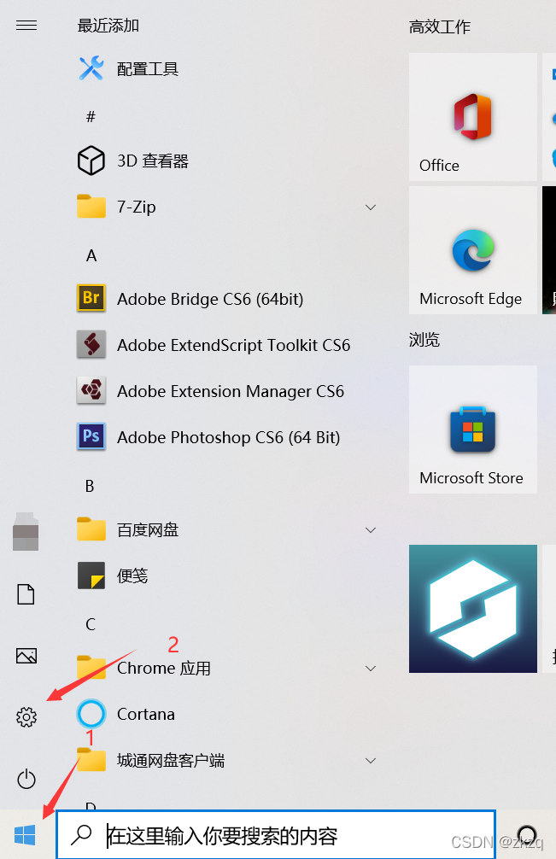Open the Office tile

tap(472, 117)
